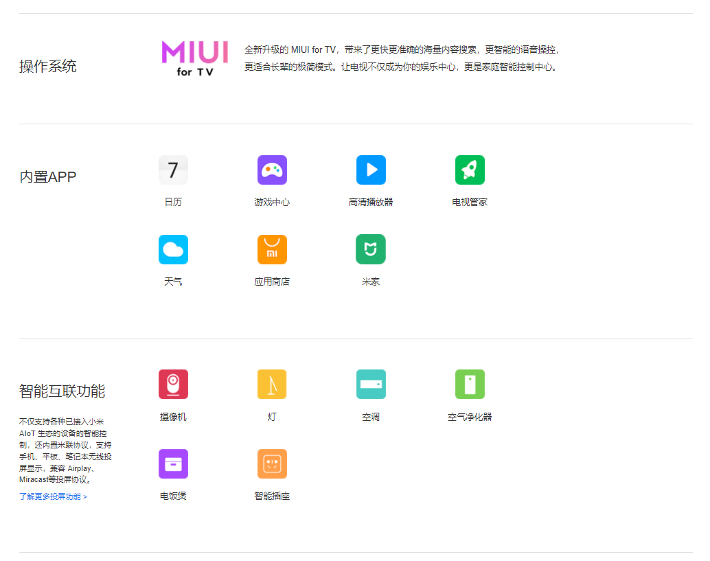This screenshot has height=561, width=710.
Task: Click the 空气净化器 text label
Action: (x=470, y=417)
